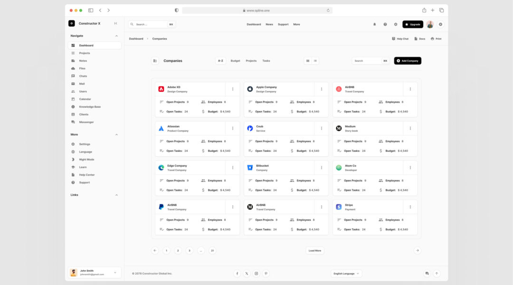Go to page 3 in pagination

point(190,251)
